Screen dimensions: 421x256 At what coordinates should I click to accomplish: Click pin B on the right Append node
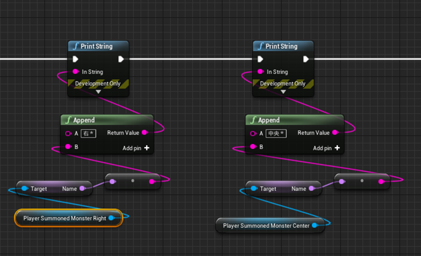[x=253, y=146]
